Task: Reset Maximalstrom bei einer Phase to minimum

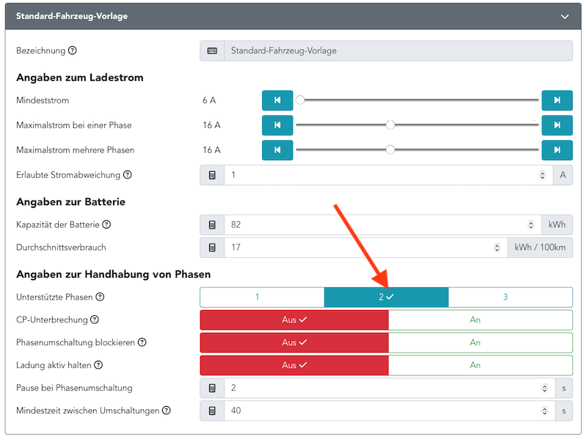Action: tap(277, 125)
